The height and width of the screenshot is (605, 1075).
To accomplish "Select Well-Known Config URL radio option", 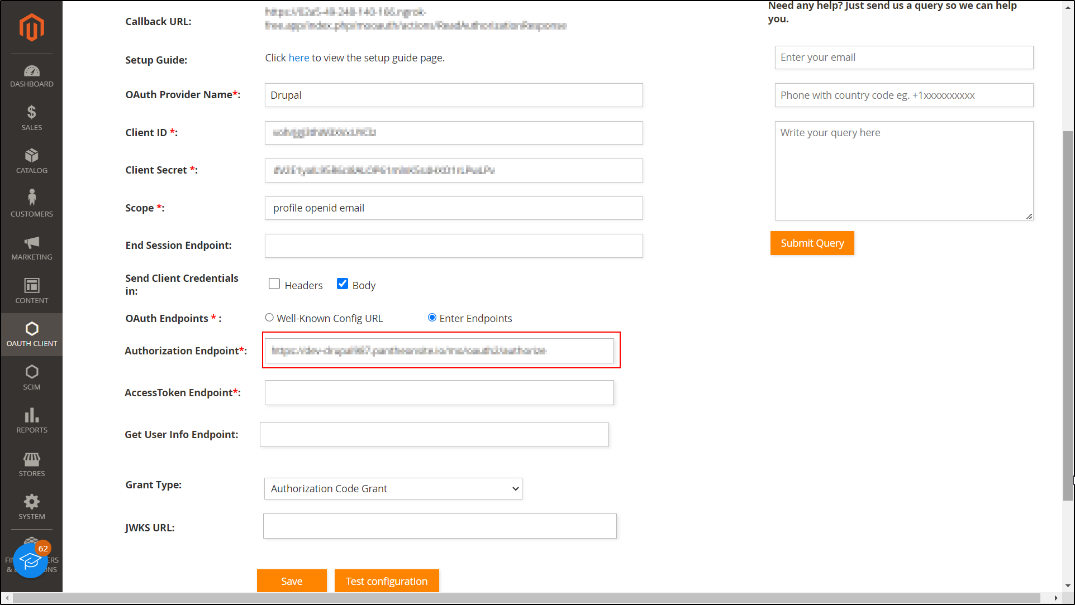I will coord(269,318).
